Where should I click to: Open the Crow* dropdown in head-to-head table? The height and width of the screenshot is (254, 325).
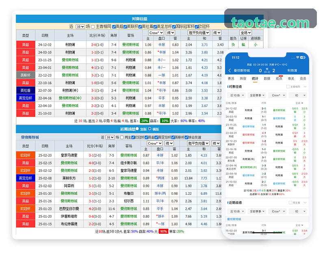click(x=156, y=33)
